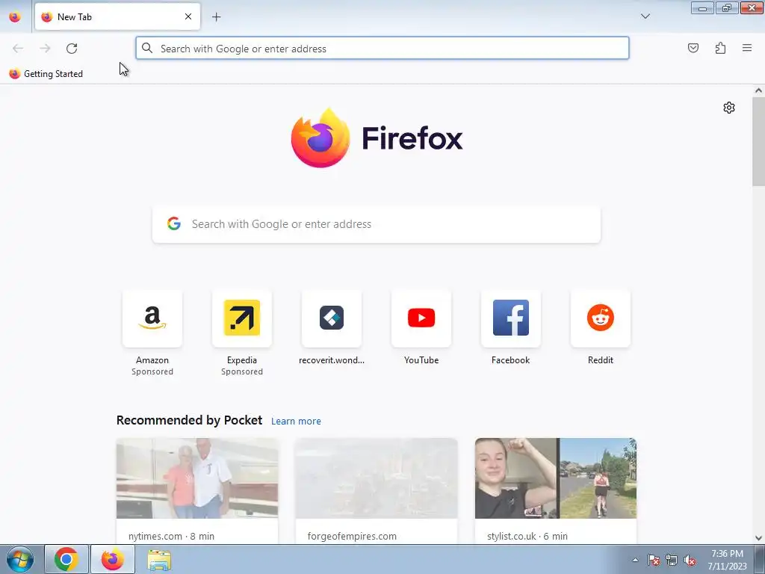Click the Firefox logo on the page
The width and height of the screenshot is (765, 574).
(x=377, y=138)
